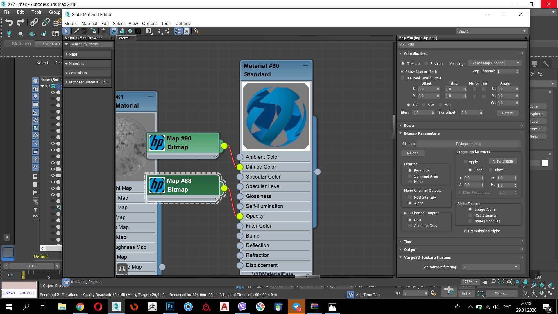Click binoculars search icon in View1
558x314 pixels.
[x=122, y=269]
